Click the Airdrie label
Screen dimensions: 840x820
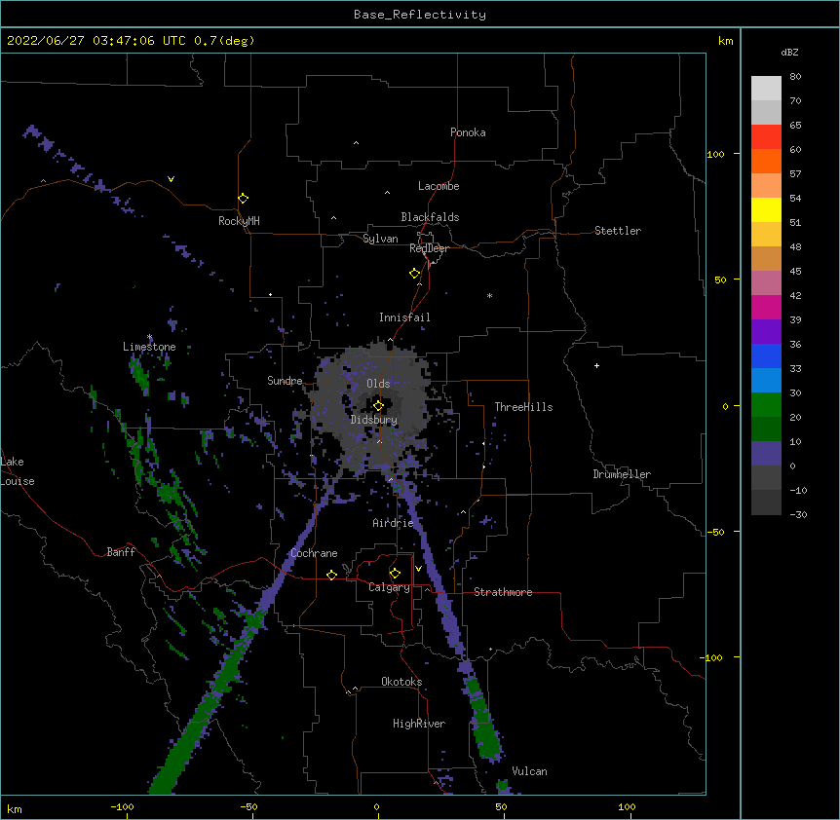coord(393,523)
